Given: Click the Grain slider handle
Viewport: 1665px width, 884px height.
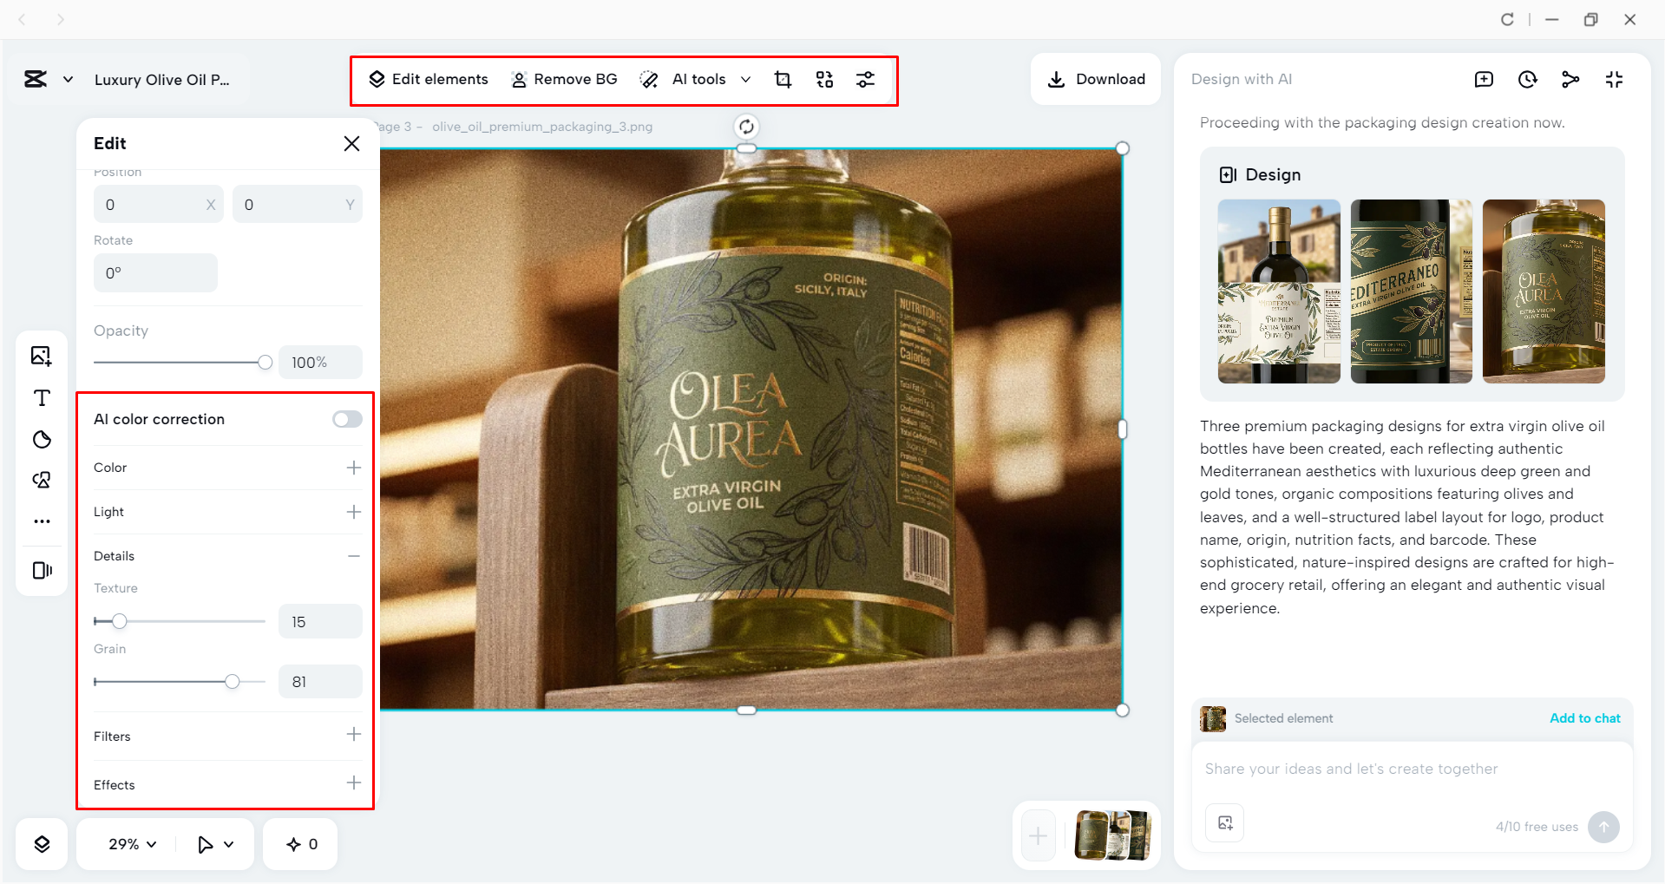Looking at the screenshot, I should point(232,682).
